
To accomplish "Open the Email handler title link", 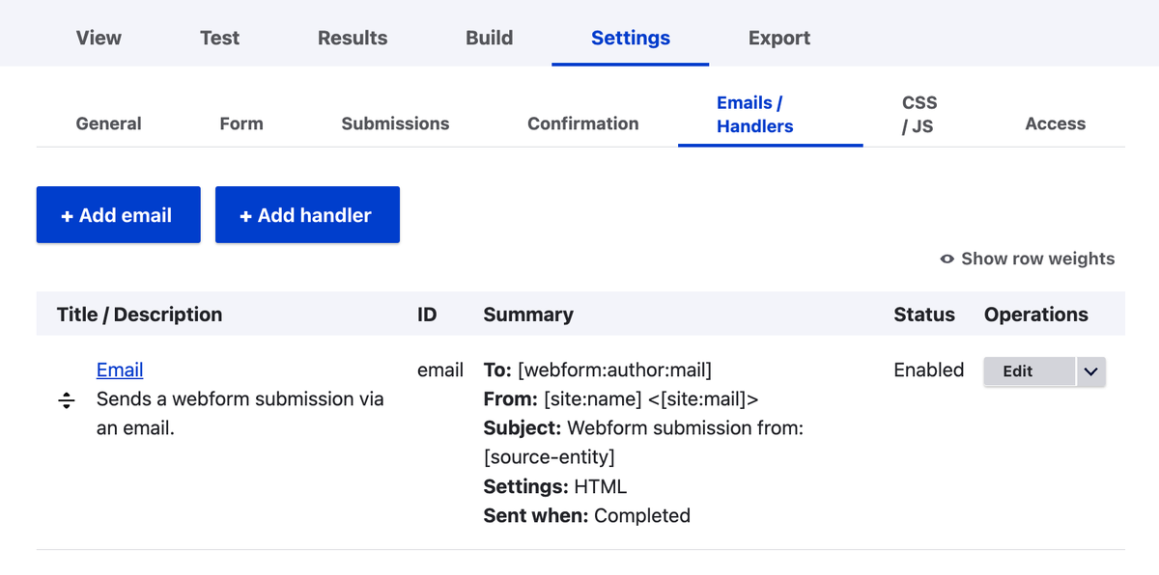I will (120, 370).
